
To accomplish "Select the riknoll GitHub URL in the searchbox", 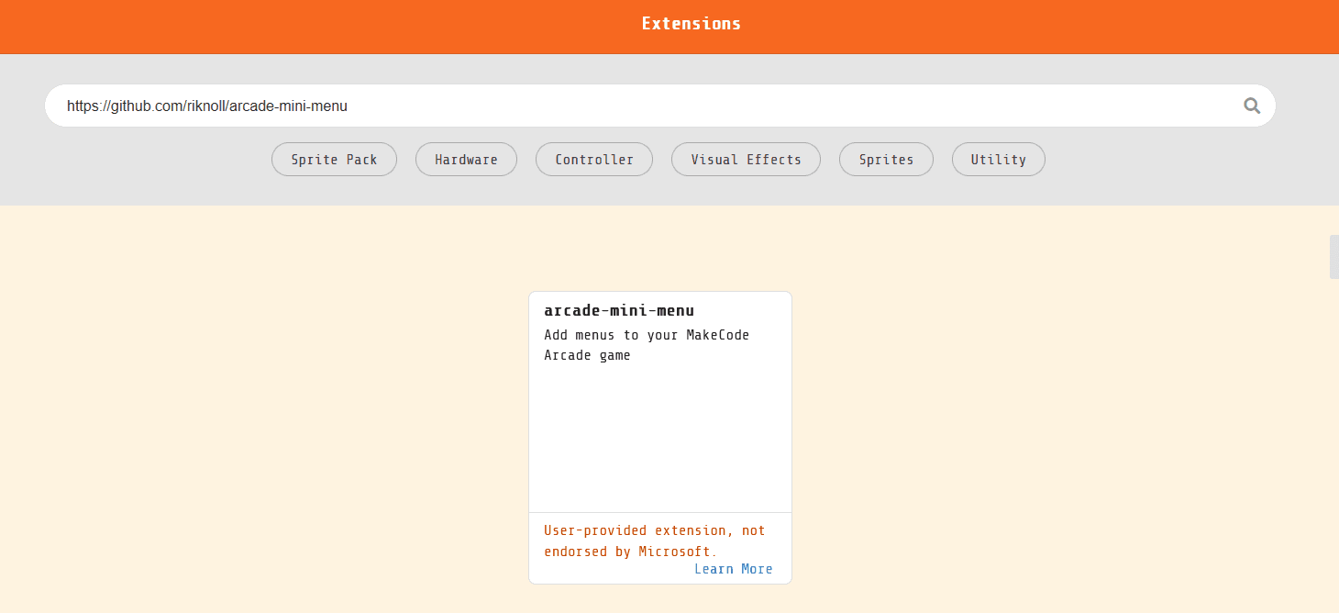I will pyautogui.click(x=206, y=106).
